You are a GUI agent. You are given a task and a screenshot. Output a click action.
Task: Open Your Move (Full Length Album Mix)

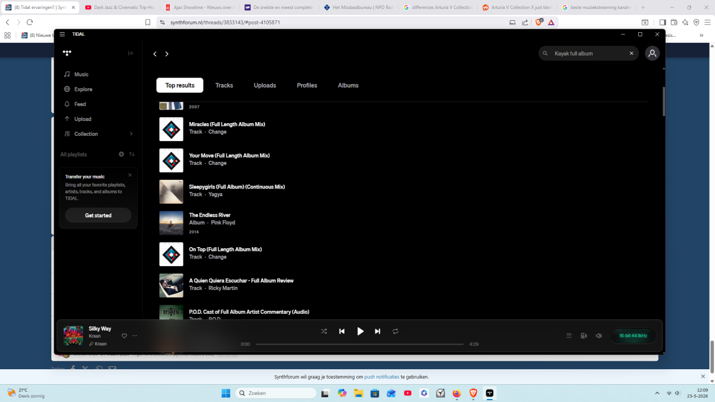[x=229, y=155]
